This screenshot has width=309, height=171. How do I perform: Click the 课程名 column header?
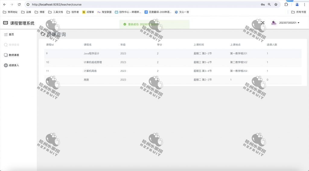click(x=88, y=45)
